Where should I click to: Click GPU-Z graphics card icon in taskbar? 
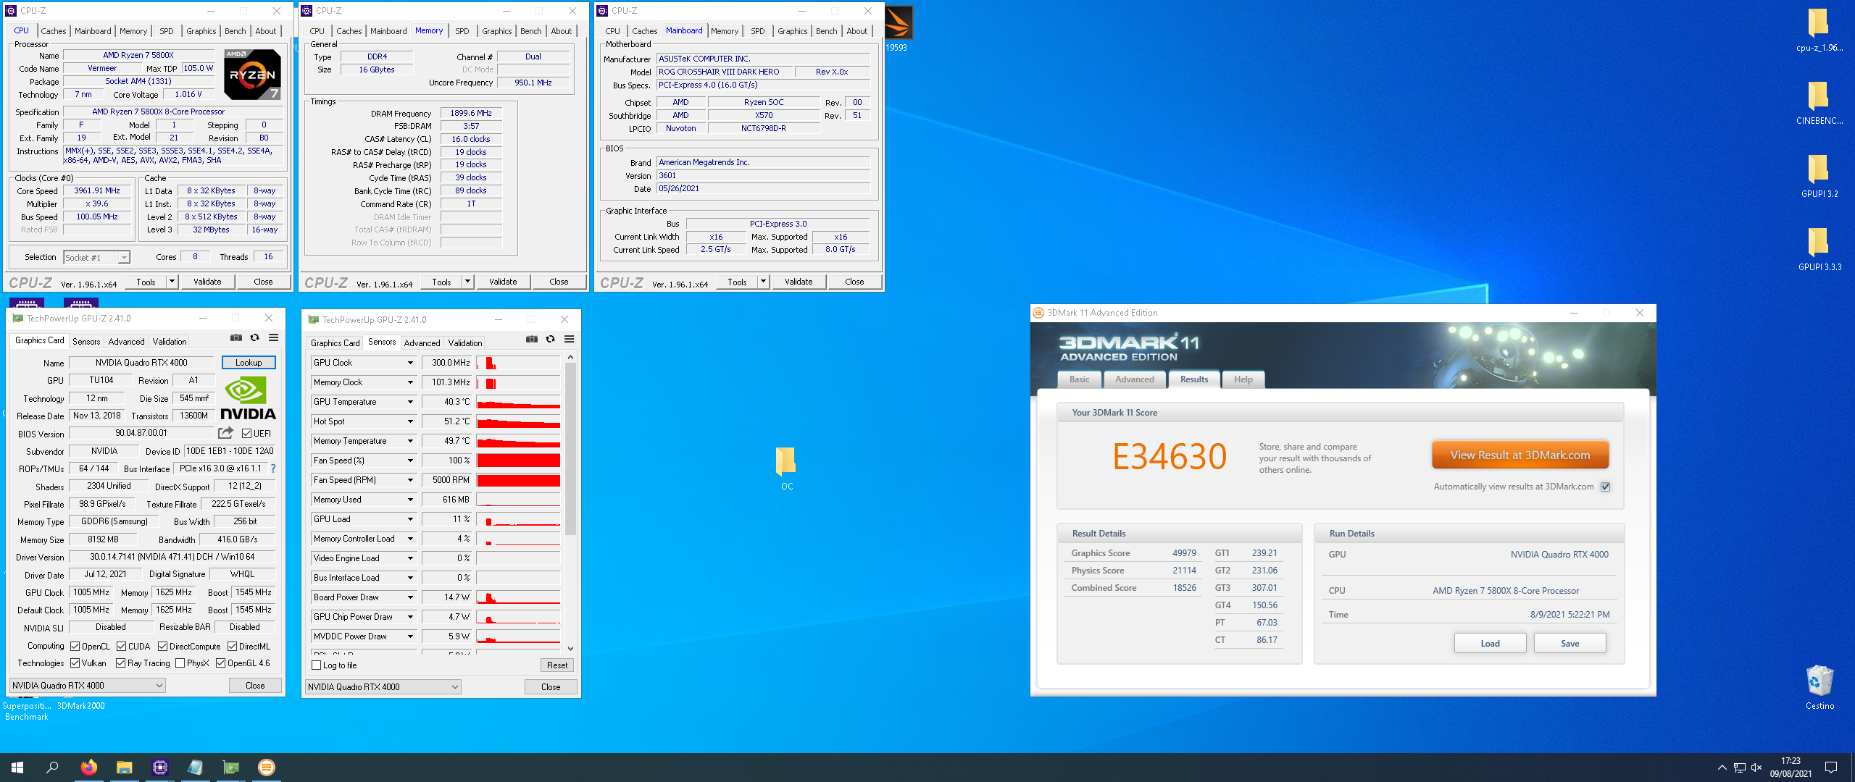(x=230, y=768)
